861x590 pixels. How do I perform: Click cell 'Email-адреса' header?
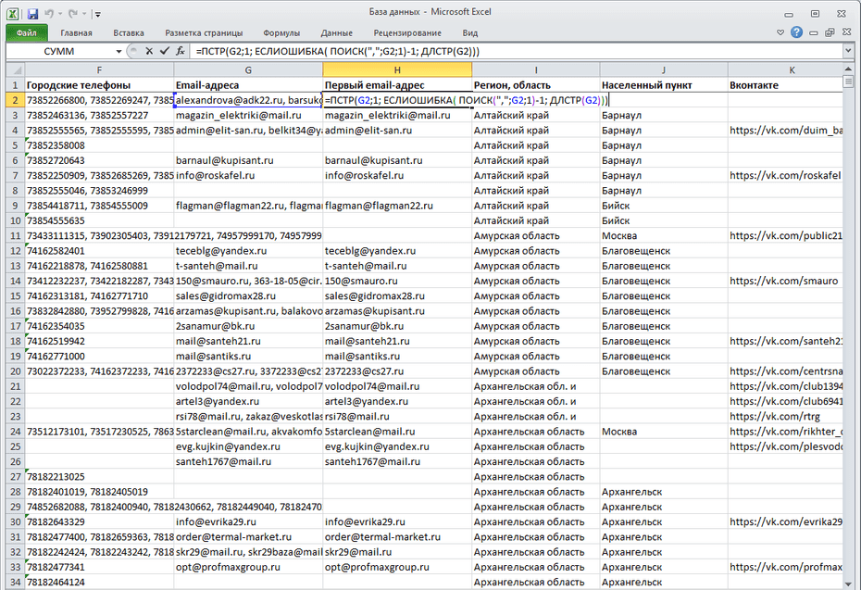click(x=248, y=85)
